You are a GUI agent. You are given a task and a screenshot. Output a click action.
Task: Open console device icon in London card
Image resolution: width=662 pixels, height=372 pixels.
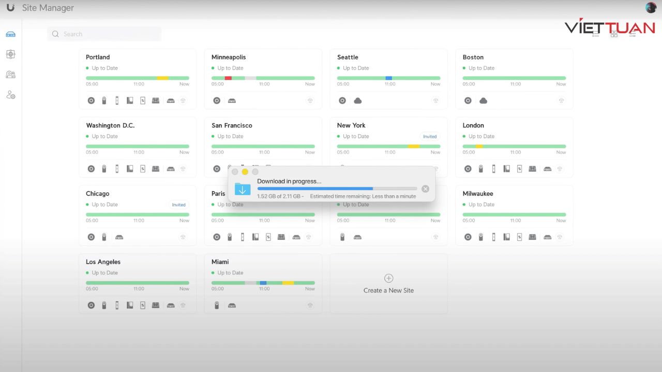[547, 169]
